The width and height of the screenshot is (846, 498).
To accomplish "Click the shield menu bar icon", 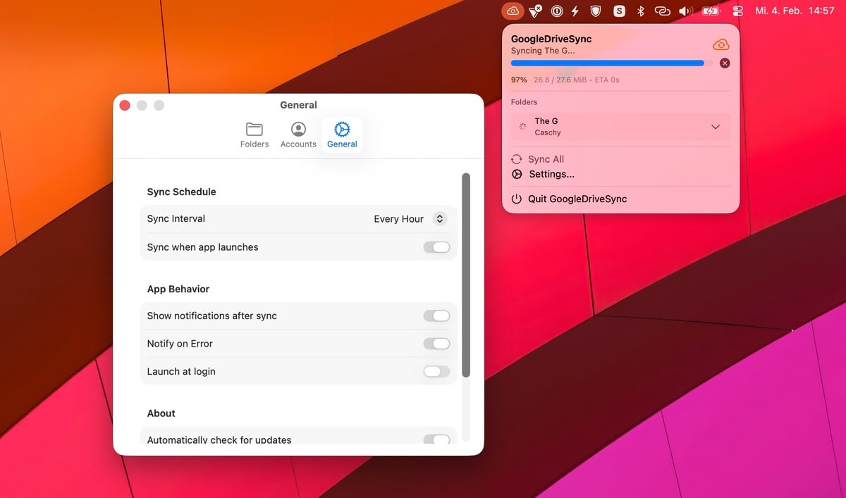I will [596, 11].
